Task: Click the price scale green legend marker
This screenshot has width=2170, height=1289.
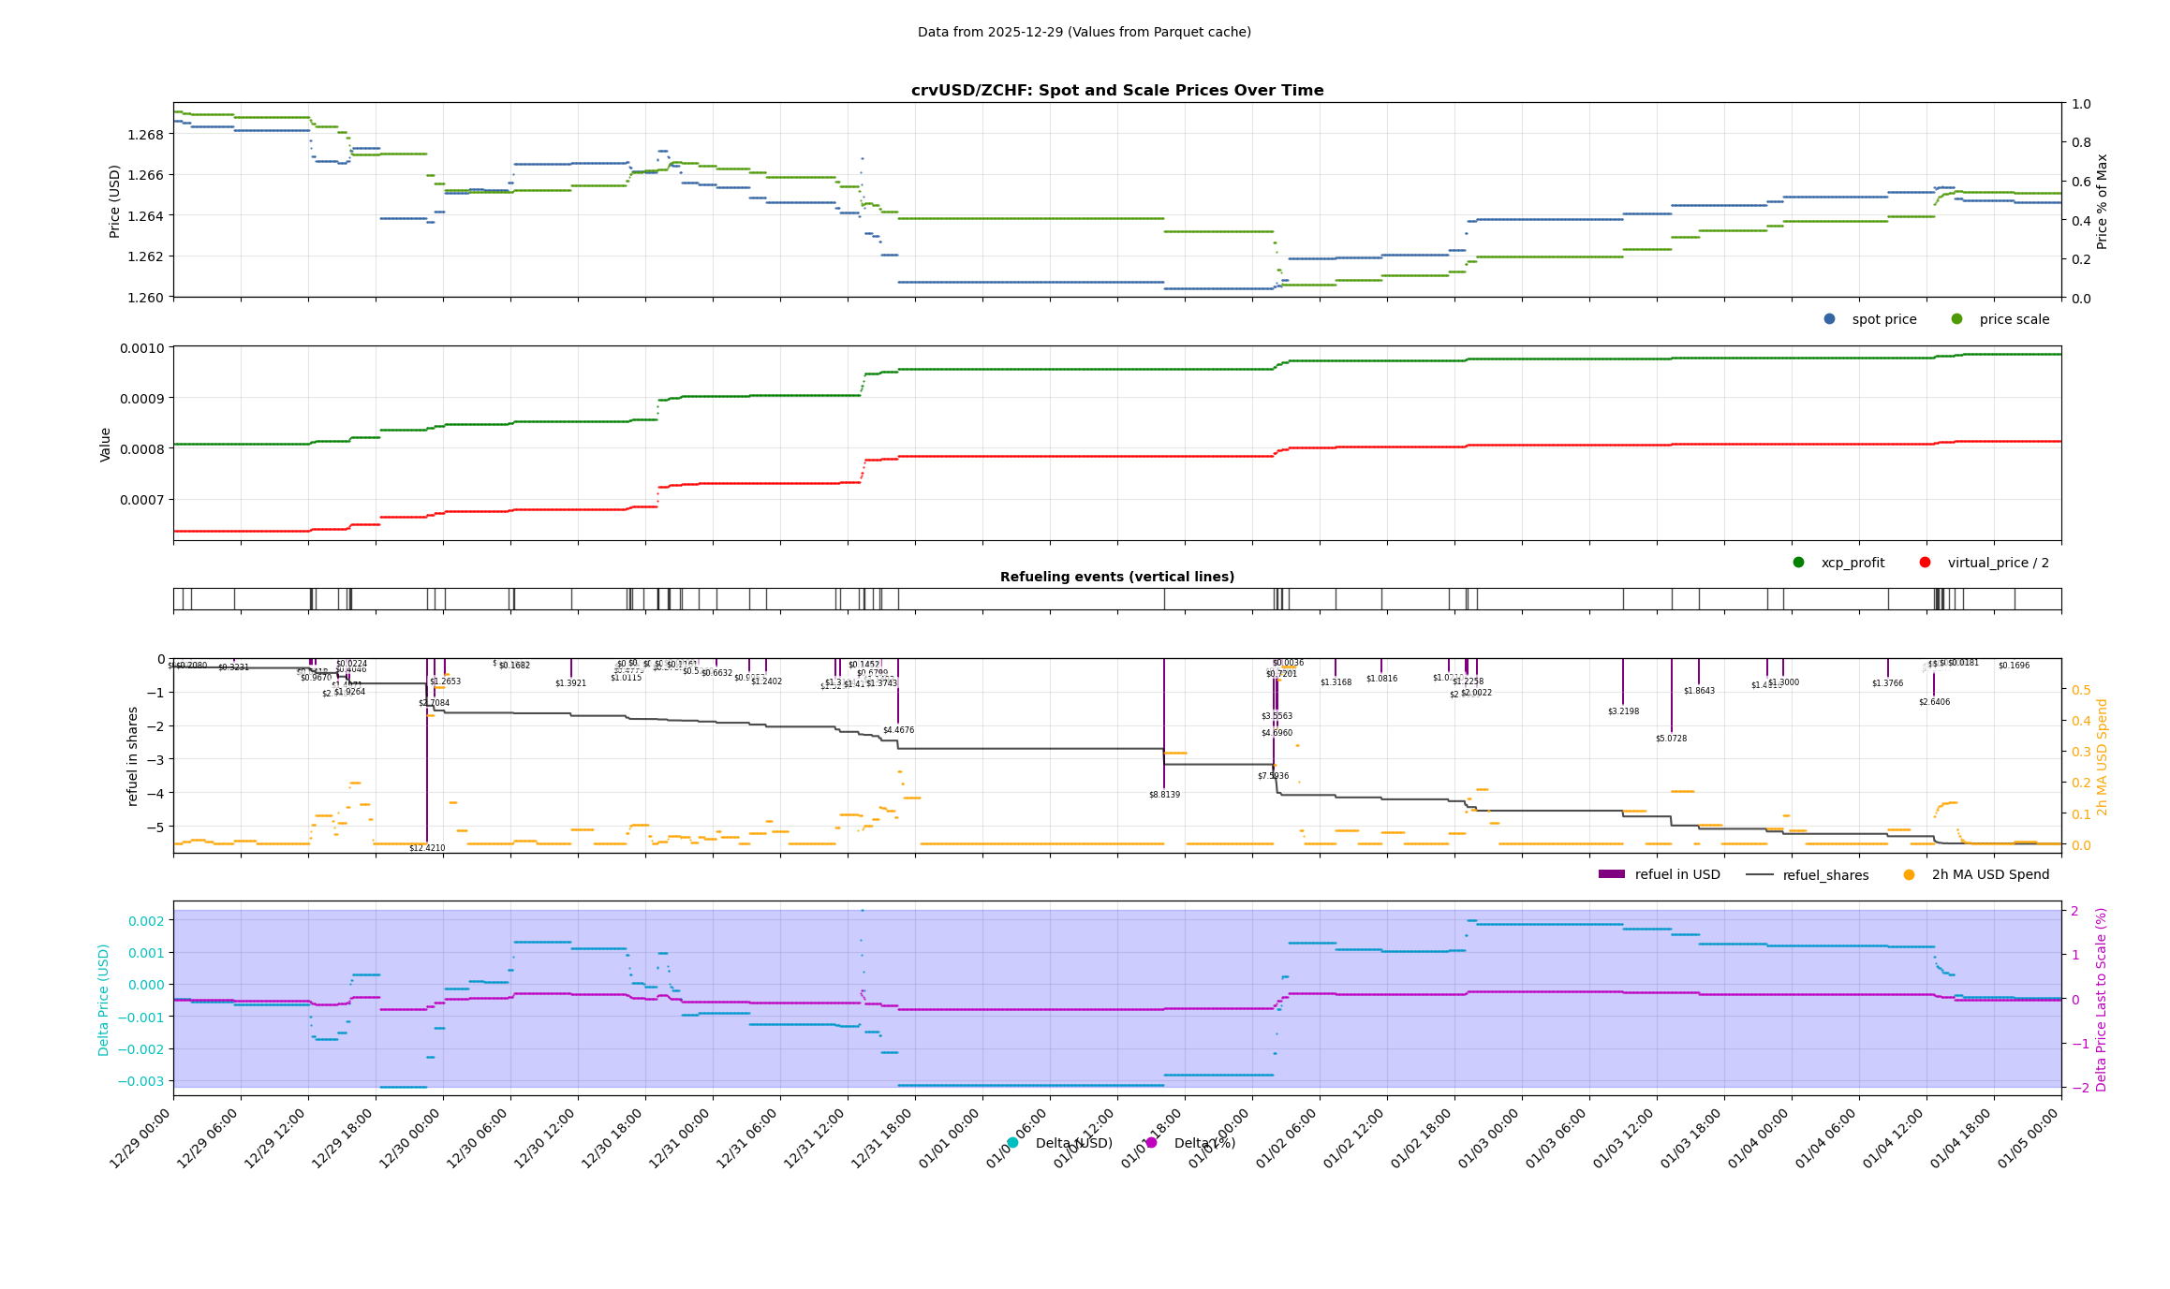Action: click(1956, 319)
